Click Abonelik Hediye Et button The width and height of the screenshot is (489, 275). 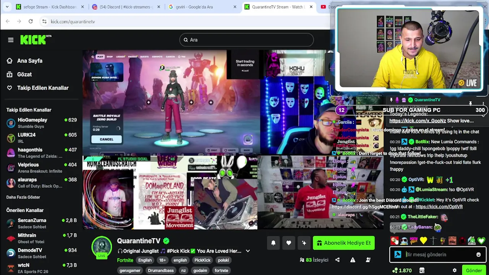[x=343, y=243]
